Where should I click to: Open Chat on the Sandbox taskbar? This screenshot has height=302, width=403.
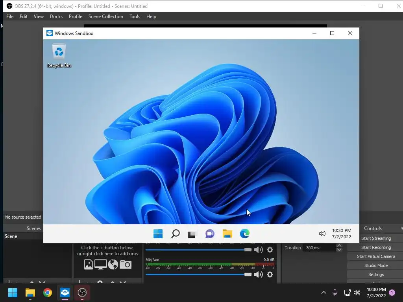210,234
